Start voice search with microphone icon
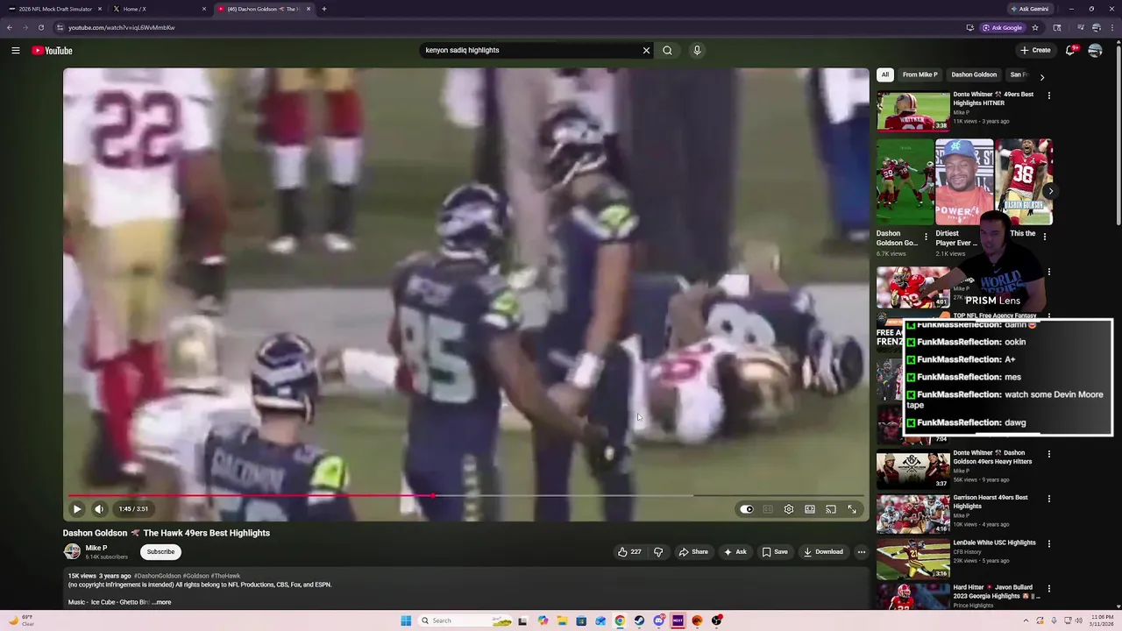Screen dimensions: 1122x631 point(697,50)
